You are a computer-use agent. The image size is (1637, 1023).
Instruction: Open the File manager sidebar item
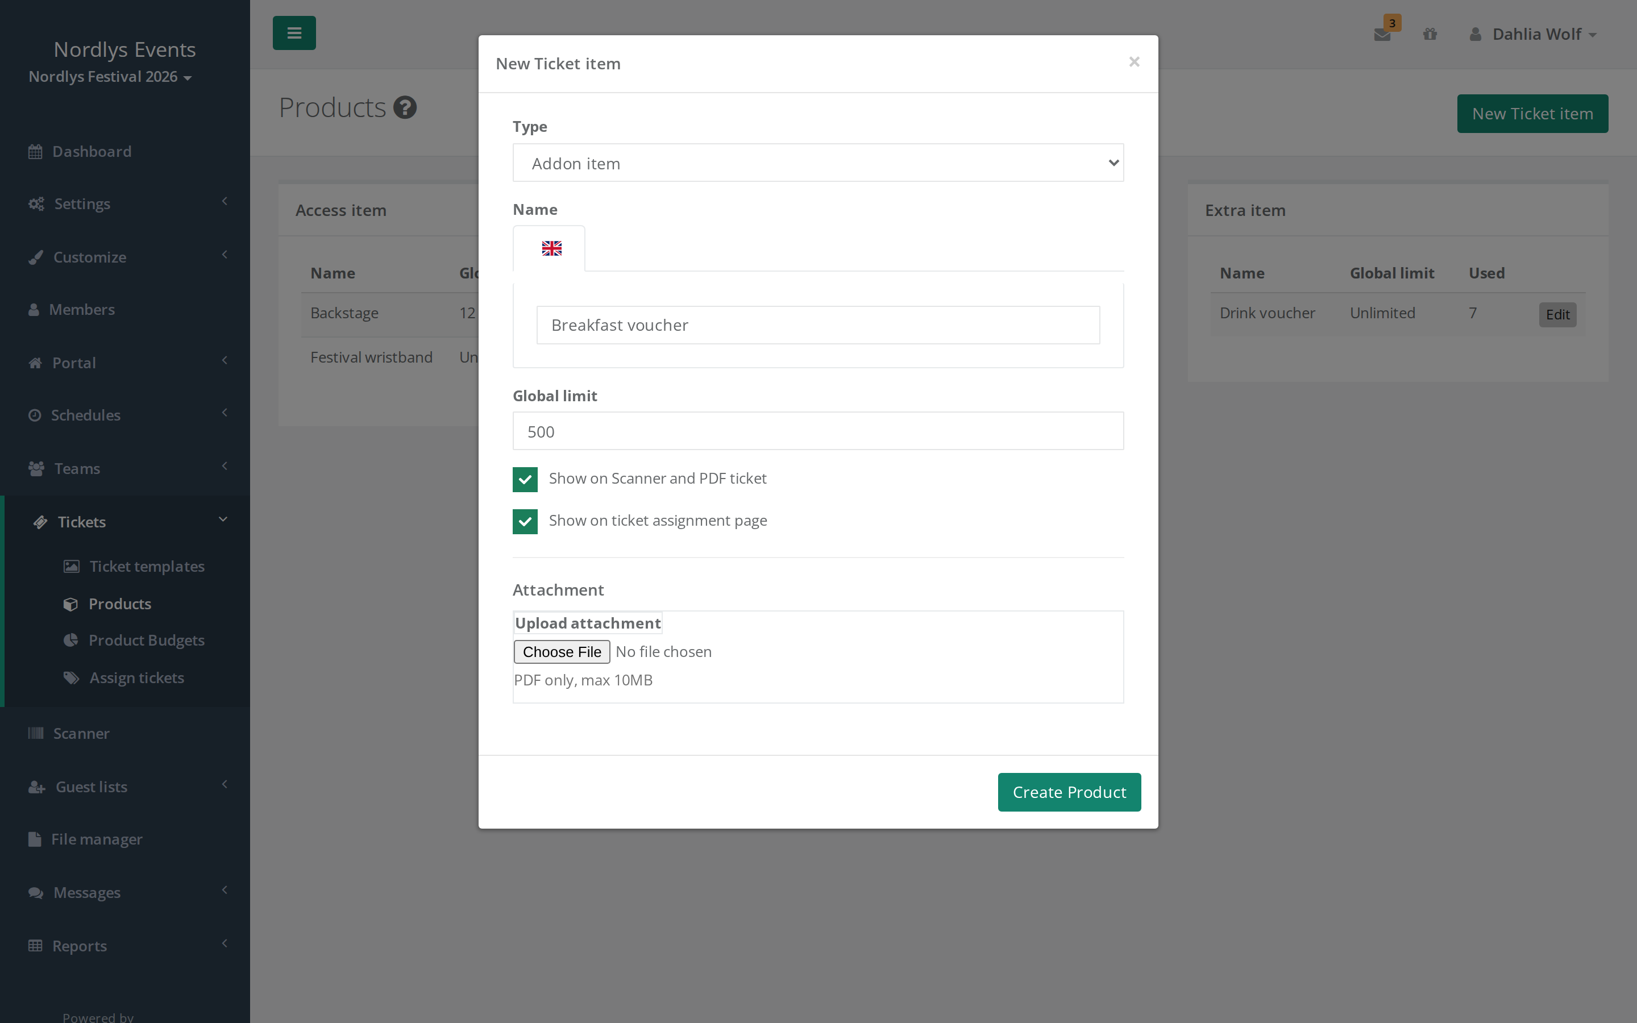[x=125, y=839]
